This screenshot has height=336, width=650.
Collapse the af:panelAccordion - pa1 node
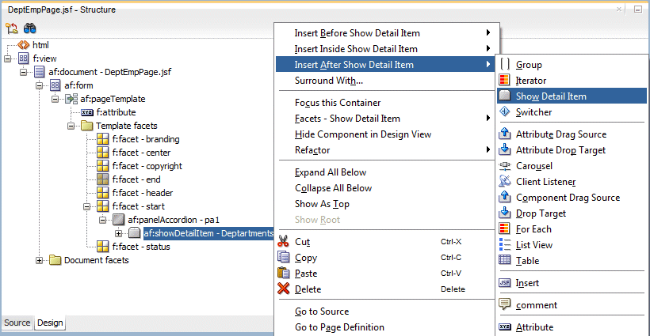click(x=103, y=220)
